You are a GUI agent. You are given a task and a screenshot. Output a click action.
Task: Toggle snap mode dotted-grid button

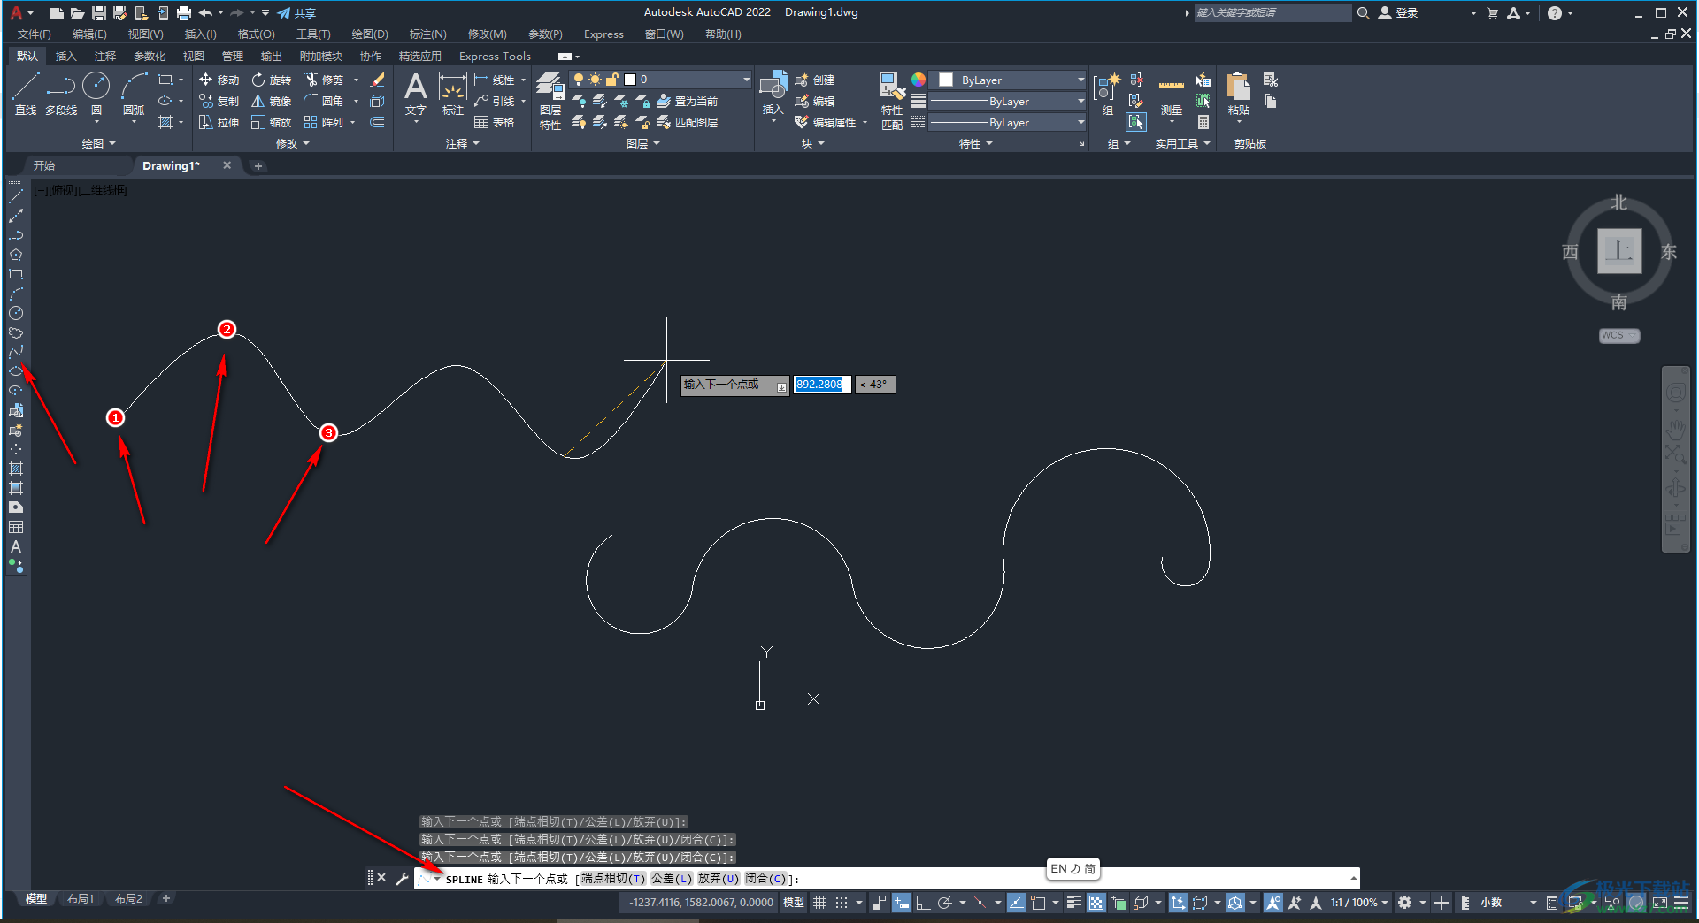point(842,903)
